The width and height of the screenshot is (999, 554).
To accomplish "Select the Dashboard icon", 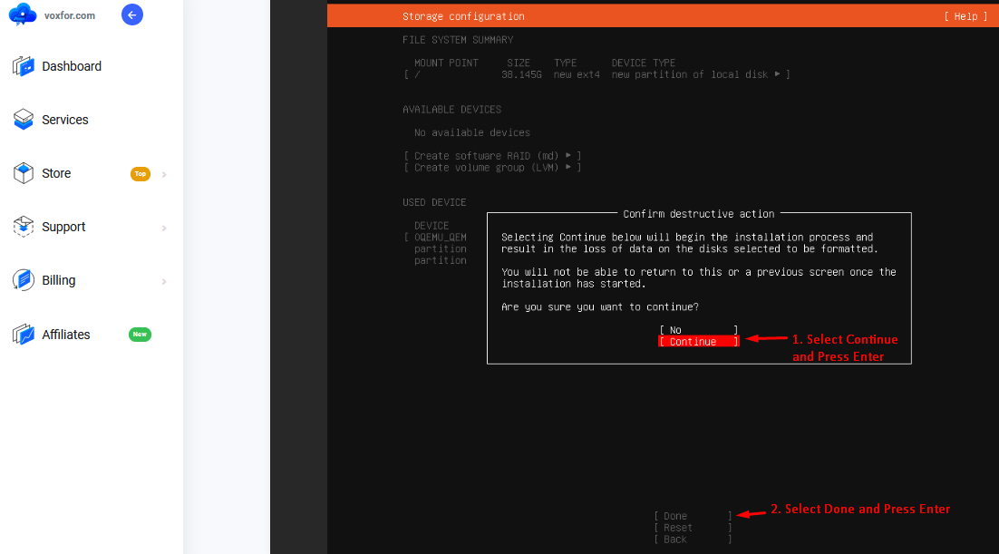I will click(x=21, y=65).
